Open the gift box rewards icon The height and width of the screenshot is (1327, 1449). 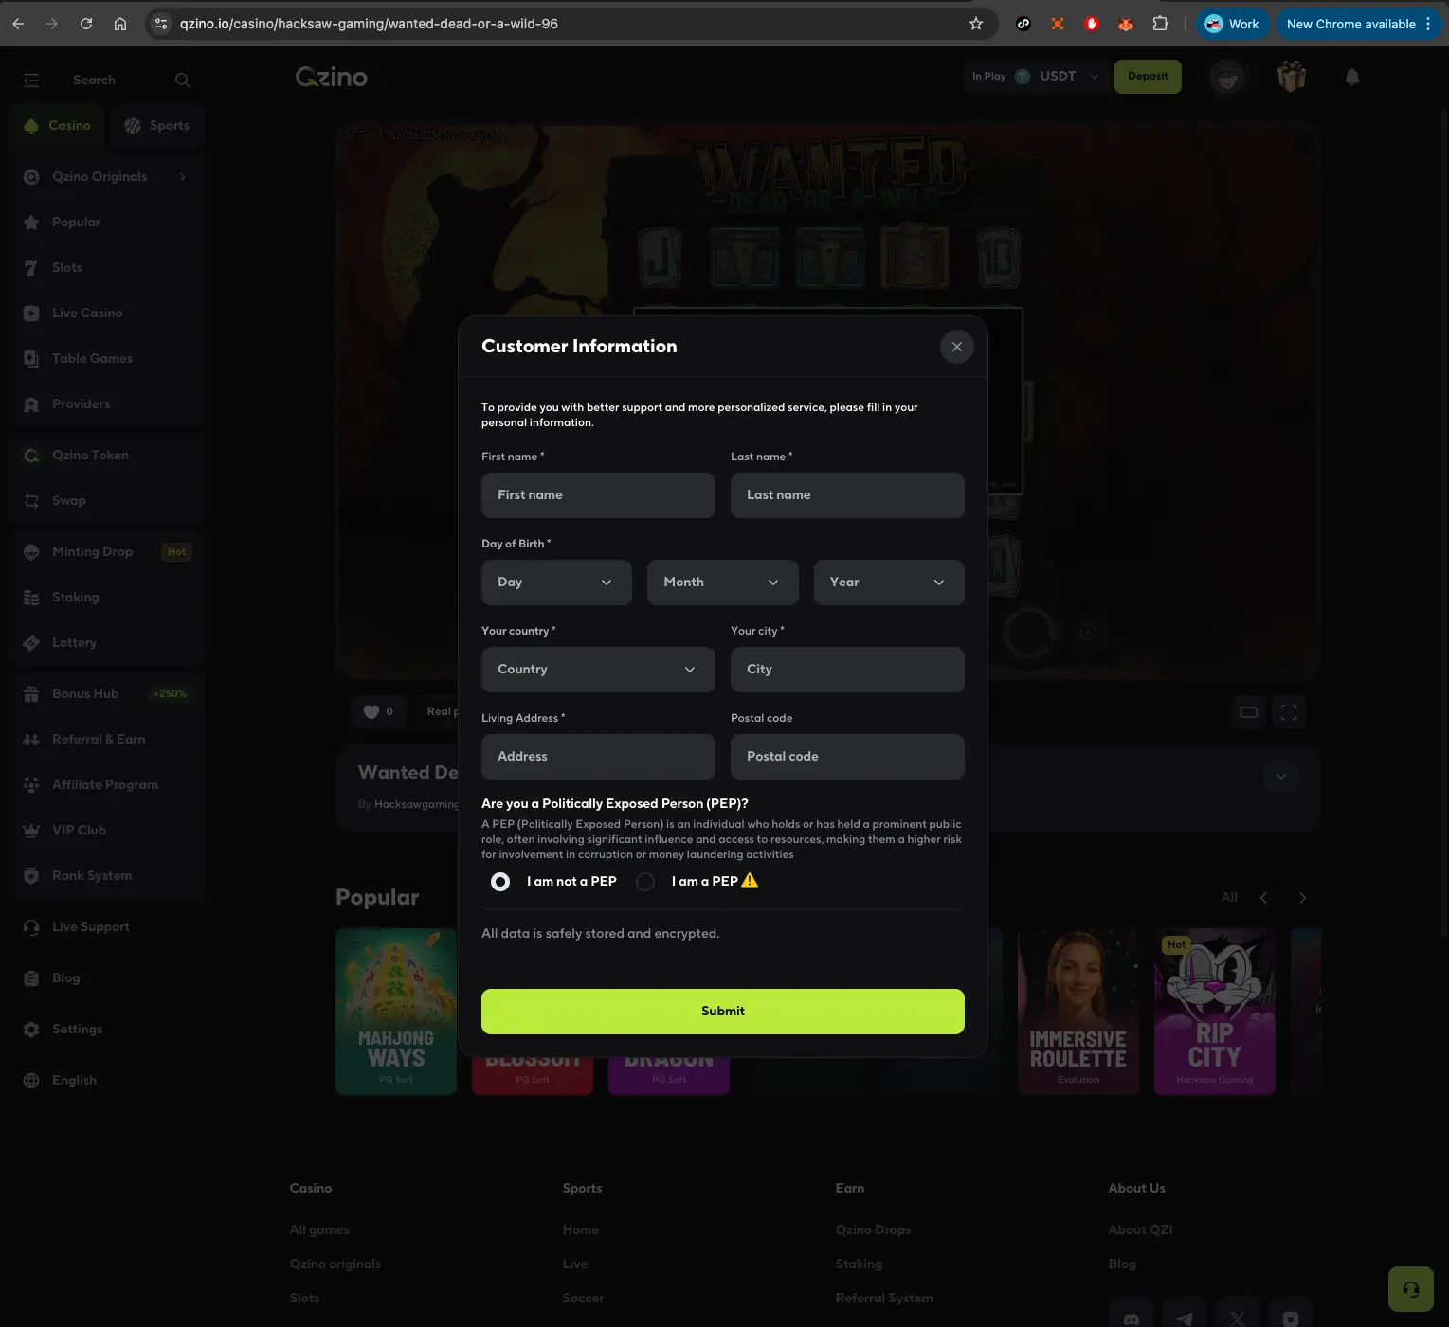[1292, 77]
